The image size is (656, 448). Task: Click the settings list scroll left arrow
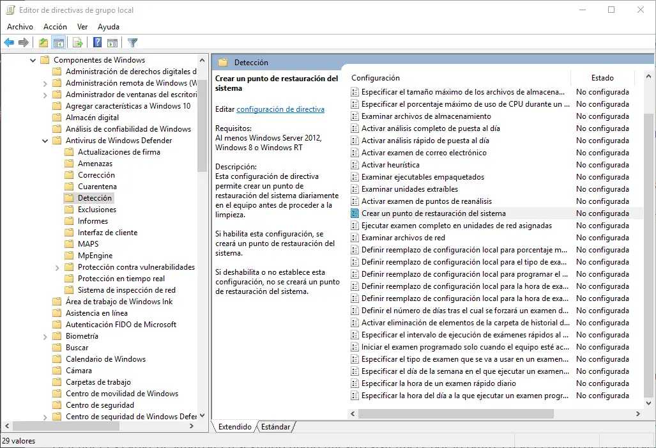[x=353, y=413]
